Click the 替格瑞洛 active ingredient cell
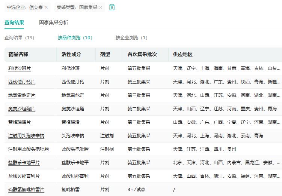This screenshot has height=196, width=282. [x=71, y=122]
